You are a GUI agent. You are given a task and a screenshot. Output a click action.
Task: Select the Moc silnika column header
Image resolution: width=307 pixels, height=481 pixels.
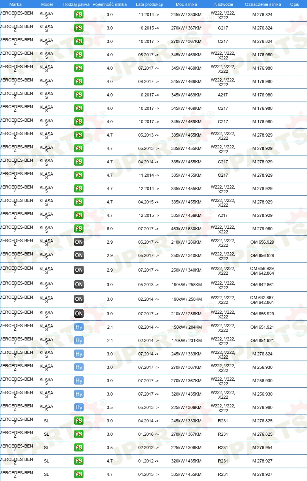point(186,4)
